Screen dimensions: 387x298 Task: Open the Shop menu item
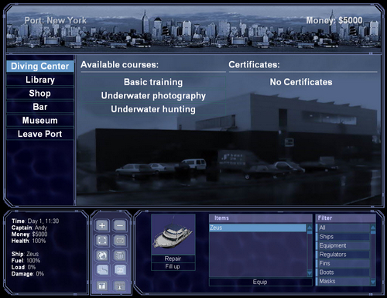pyautogui.click(x=40, y=94)
